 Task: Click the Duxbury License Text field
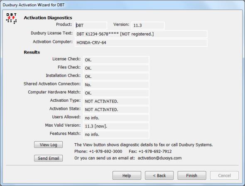click(141, 34)
